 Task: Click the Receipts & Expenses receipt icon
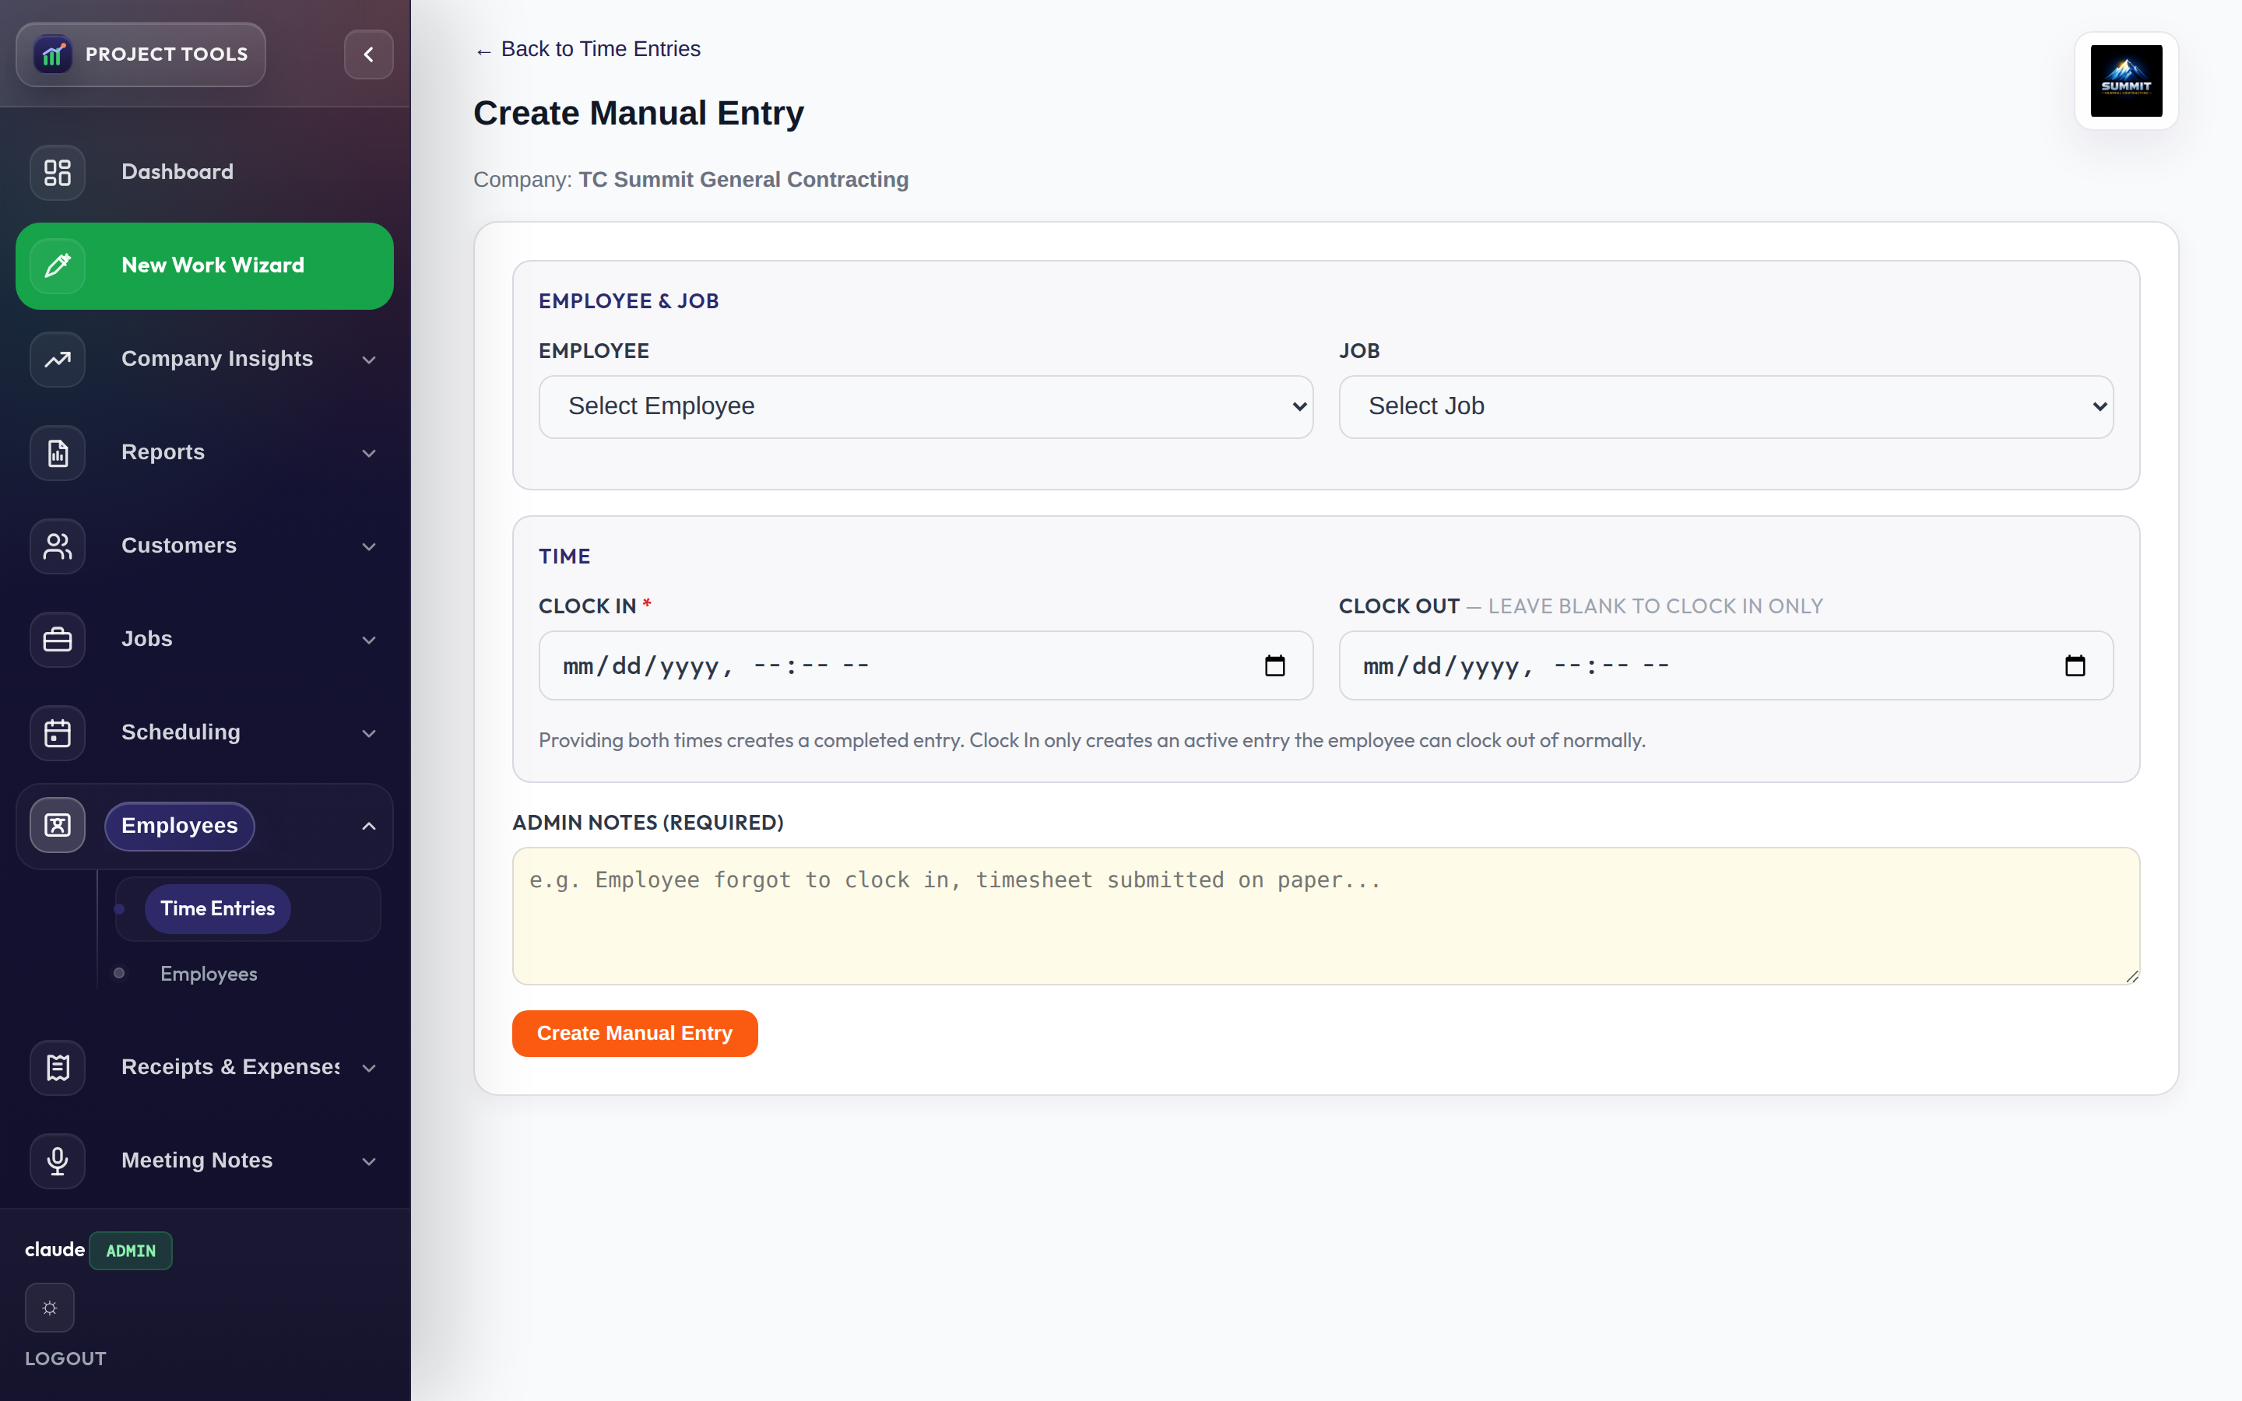[58, 1067]
